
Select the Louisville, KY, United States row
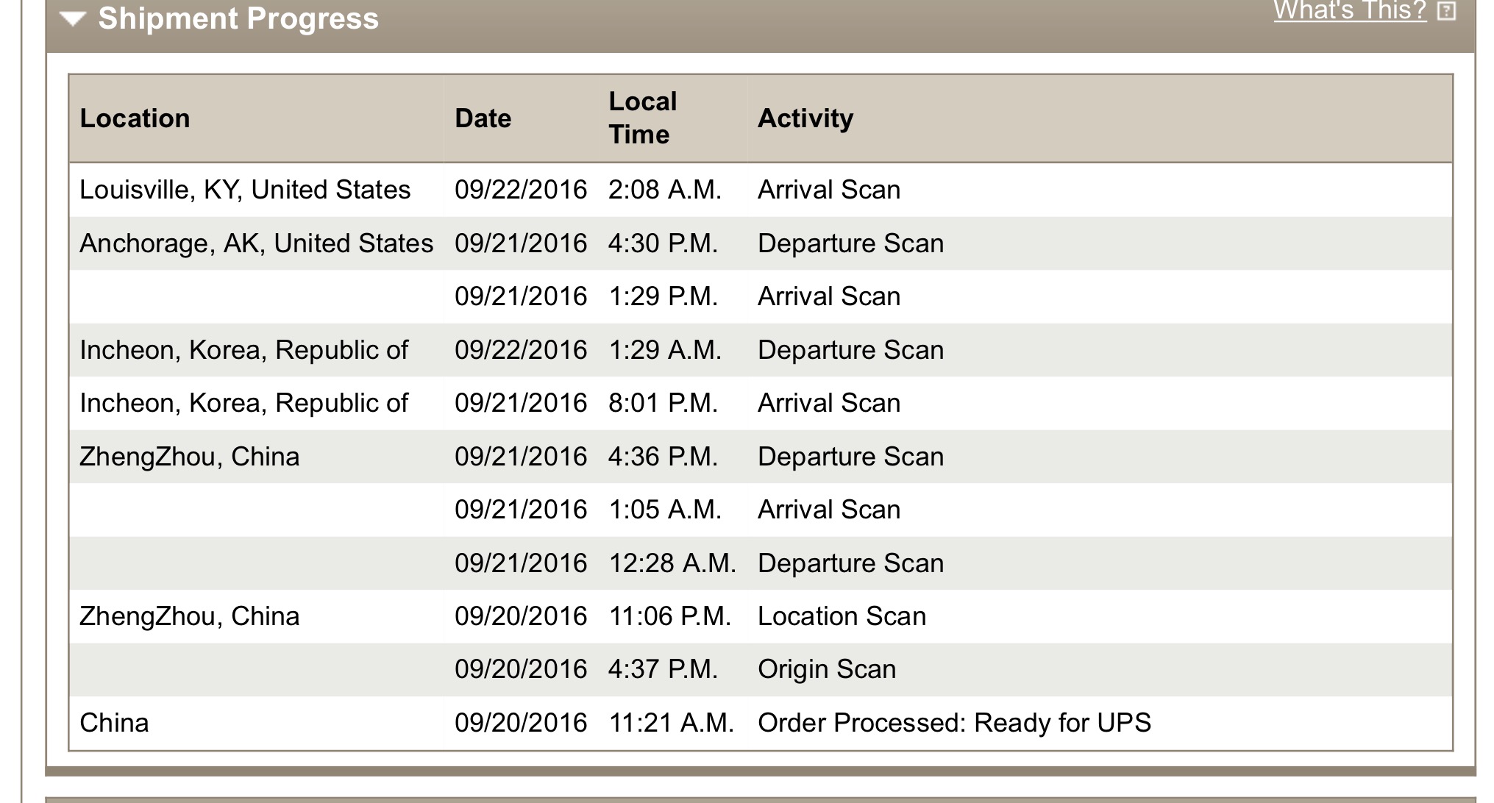[x=761, y=190]
